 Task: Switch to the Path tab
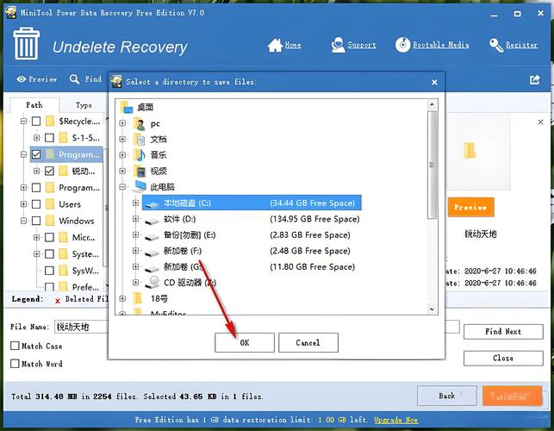34,105
